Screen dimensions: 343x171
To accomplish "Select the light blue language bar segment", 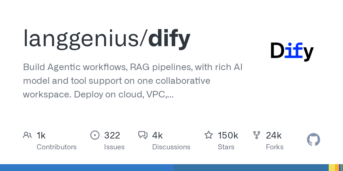I will pos(87,168).
